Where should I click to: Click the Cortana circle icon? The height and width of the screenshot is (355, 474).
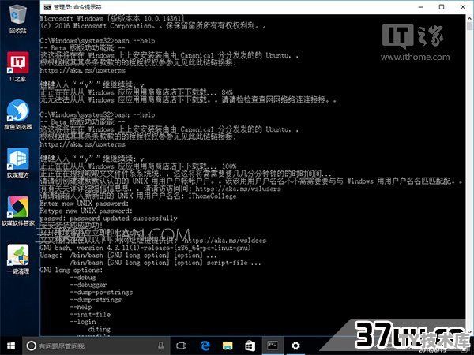pos(32,346)
